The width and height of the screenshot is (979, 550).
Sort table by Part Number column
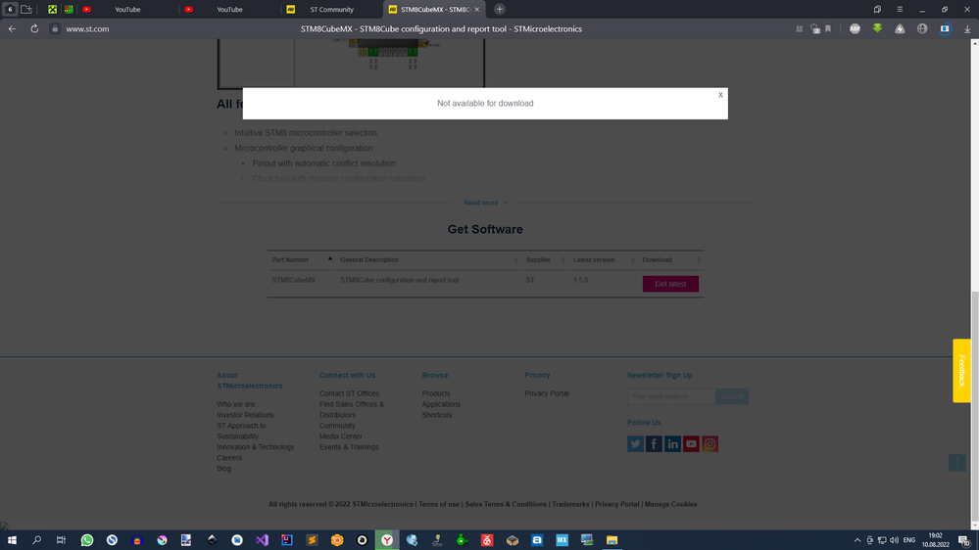point(302,260)
